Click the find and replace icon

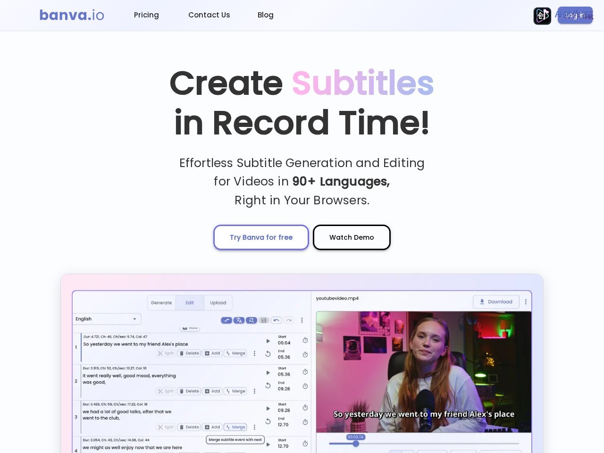click(x=252, y=320)
